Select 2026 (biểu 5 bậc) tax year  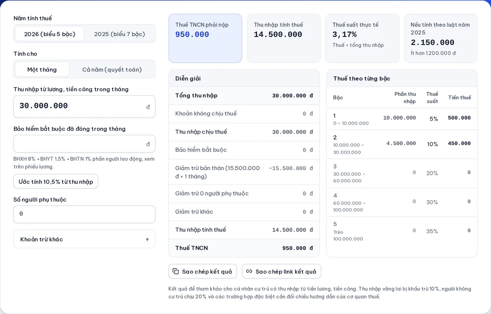pos(50,34)
